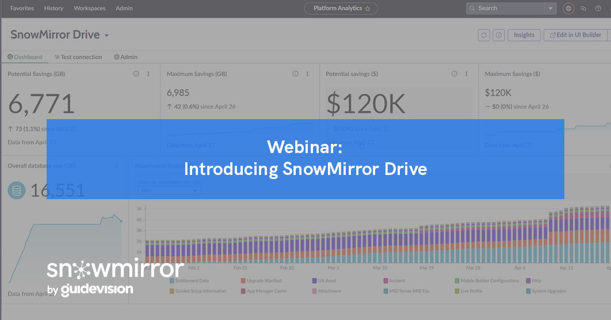The image size is (611, 320).
Task: Open Insights
Action: click(x=524, y=35)
